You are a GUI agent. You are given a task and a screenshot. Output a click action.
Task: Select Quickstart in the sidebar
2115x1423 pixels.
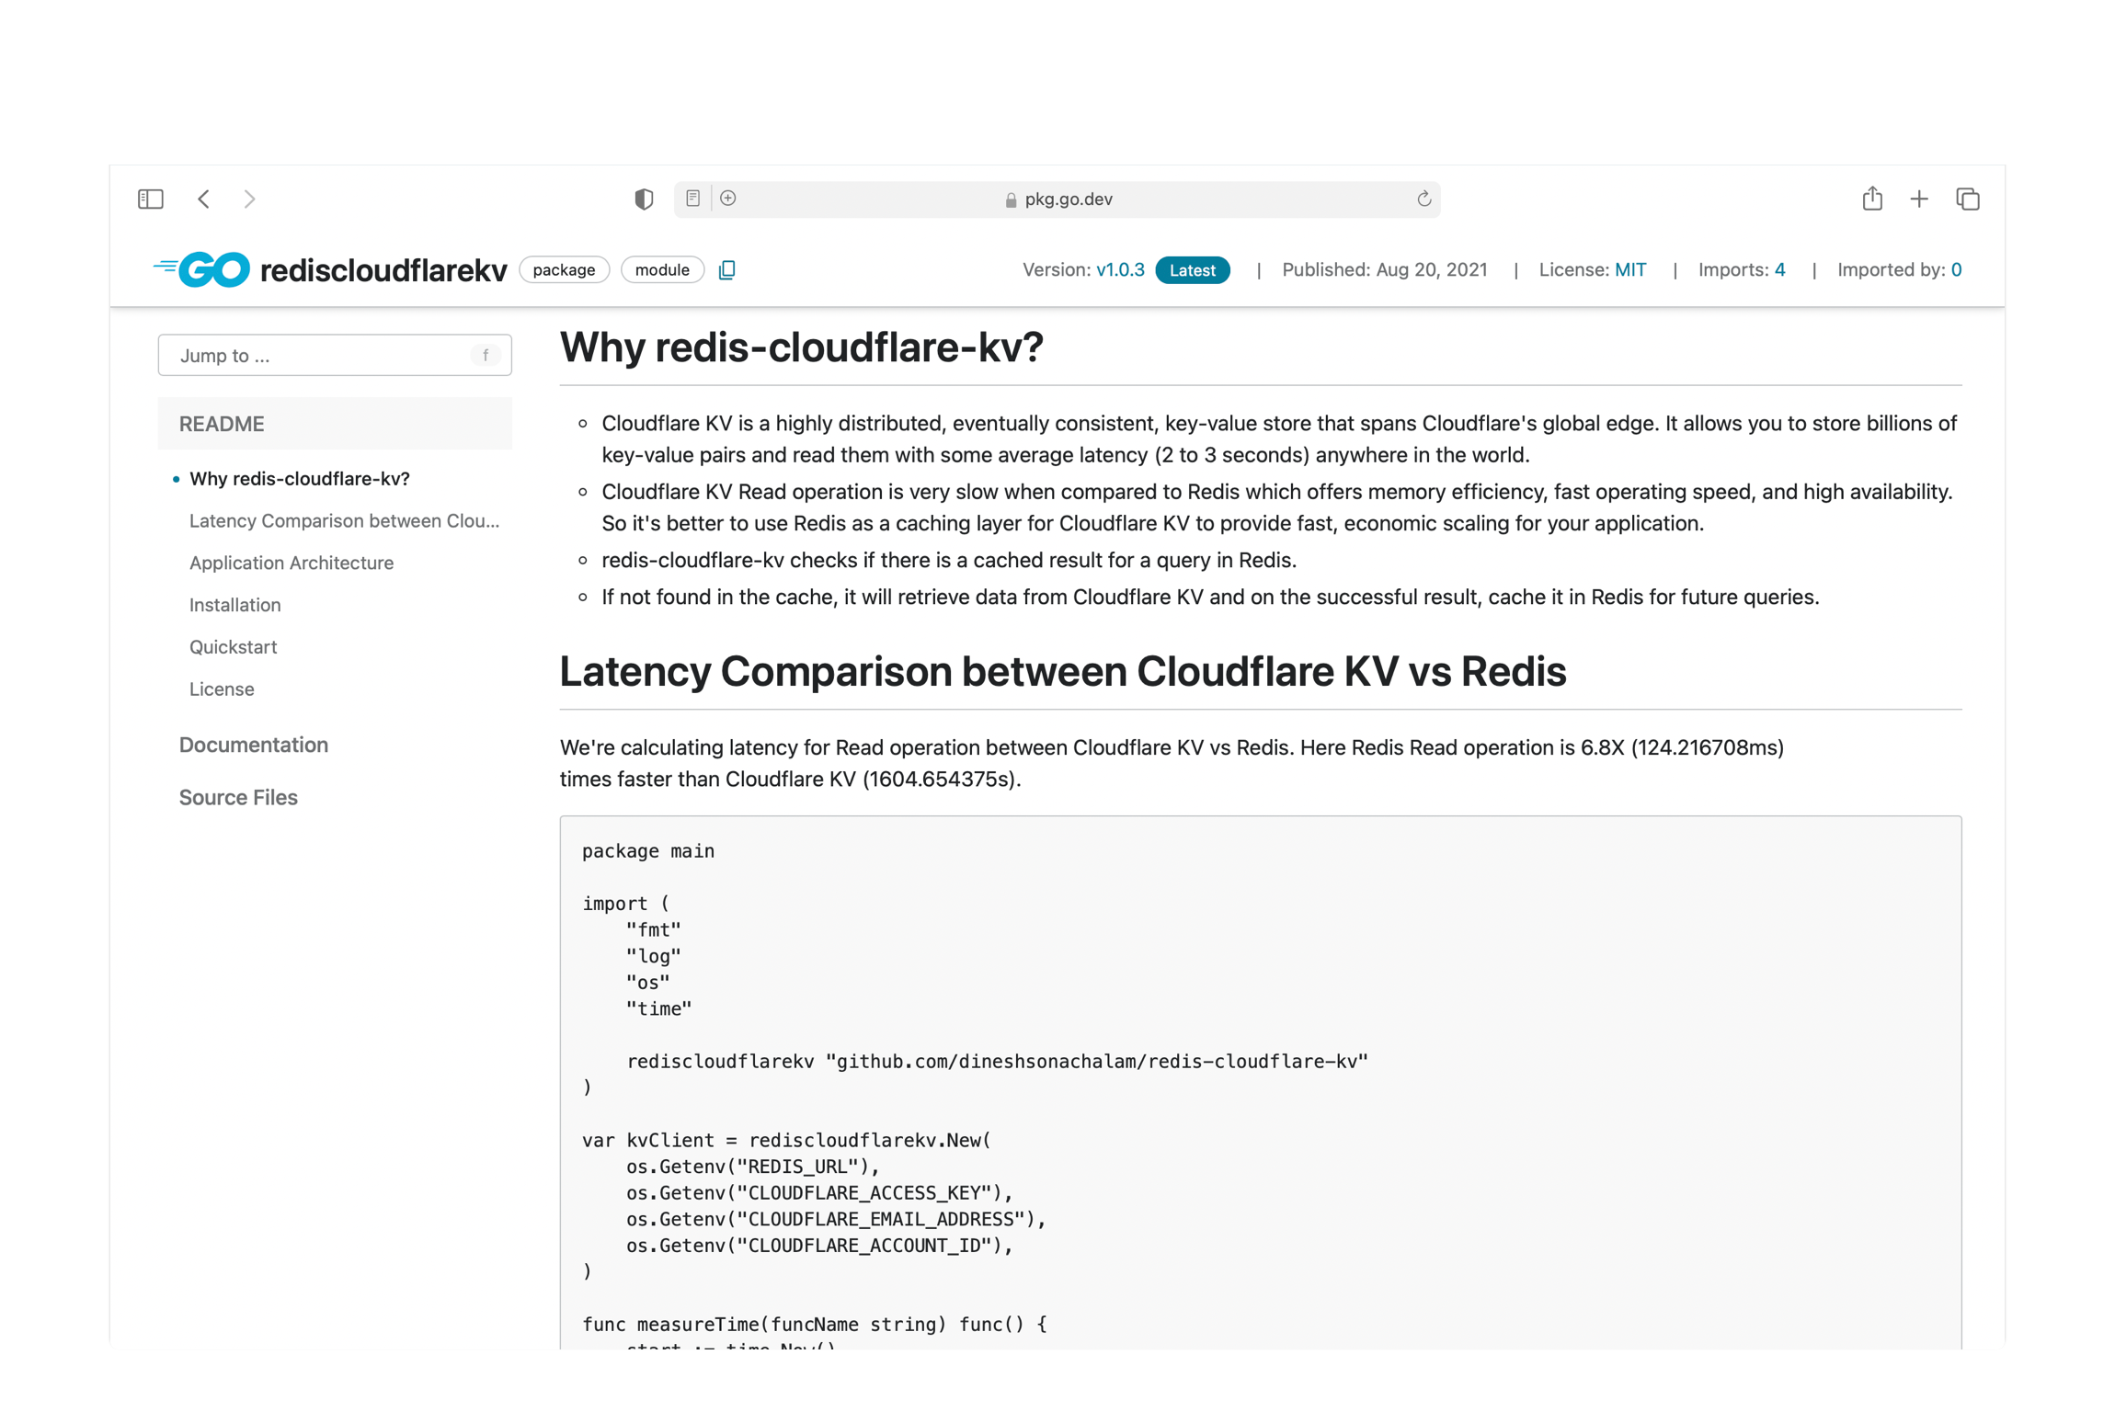(x=233, y=646)
